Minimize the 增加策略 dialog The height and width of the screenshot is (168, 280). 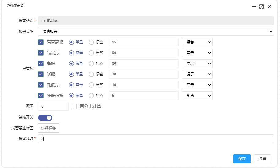point(254,6)
